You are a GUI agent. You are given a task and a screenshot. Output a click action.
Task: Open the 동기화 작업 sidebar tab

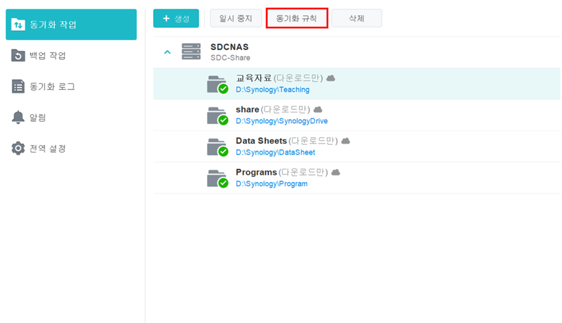(x=71, y=24)
